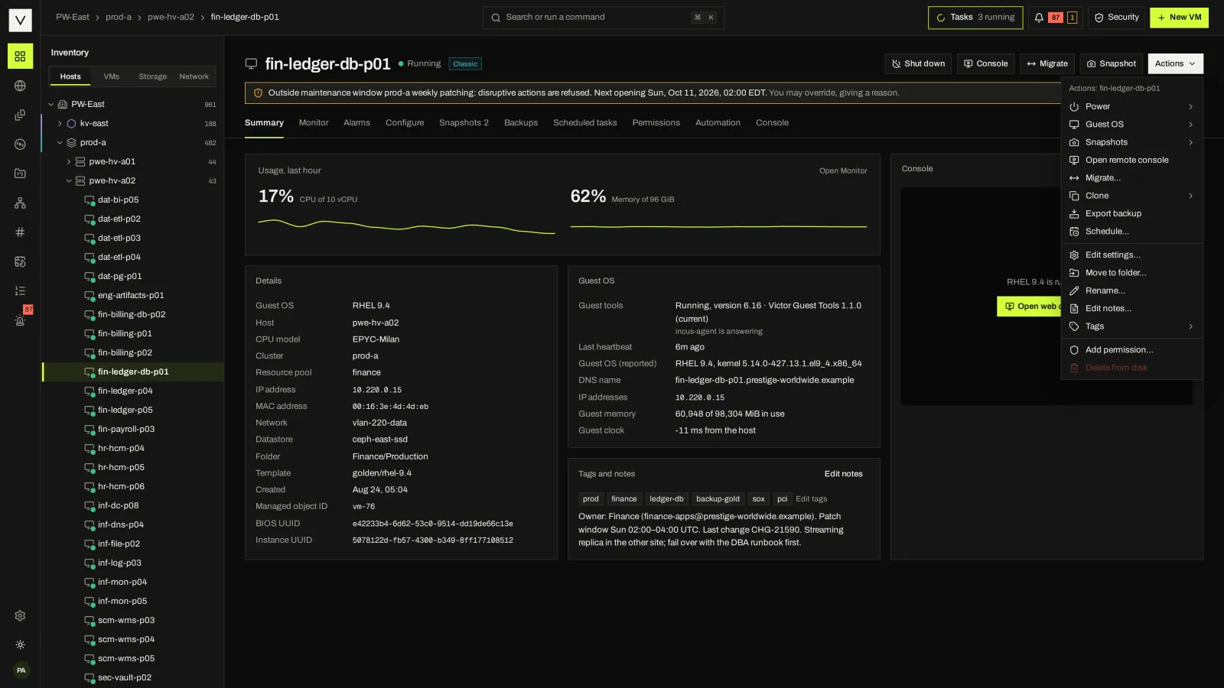Click the Snapshot button in header

(1111, 64)
